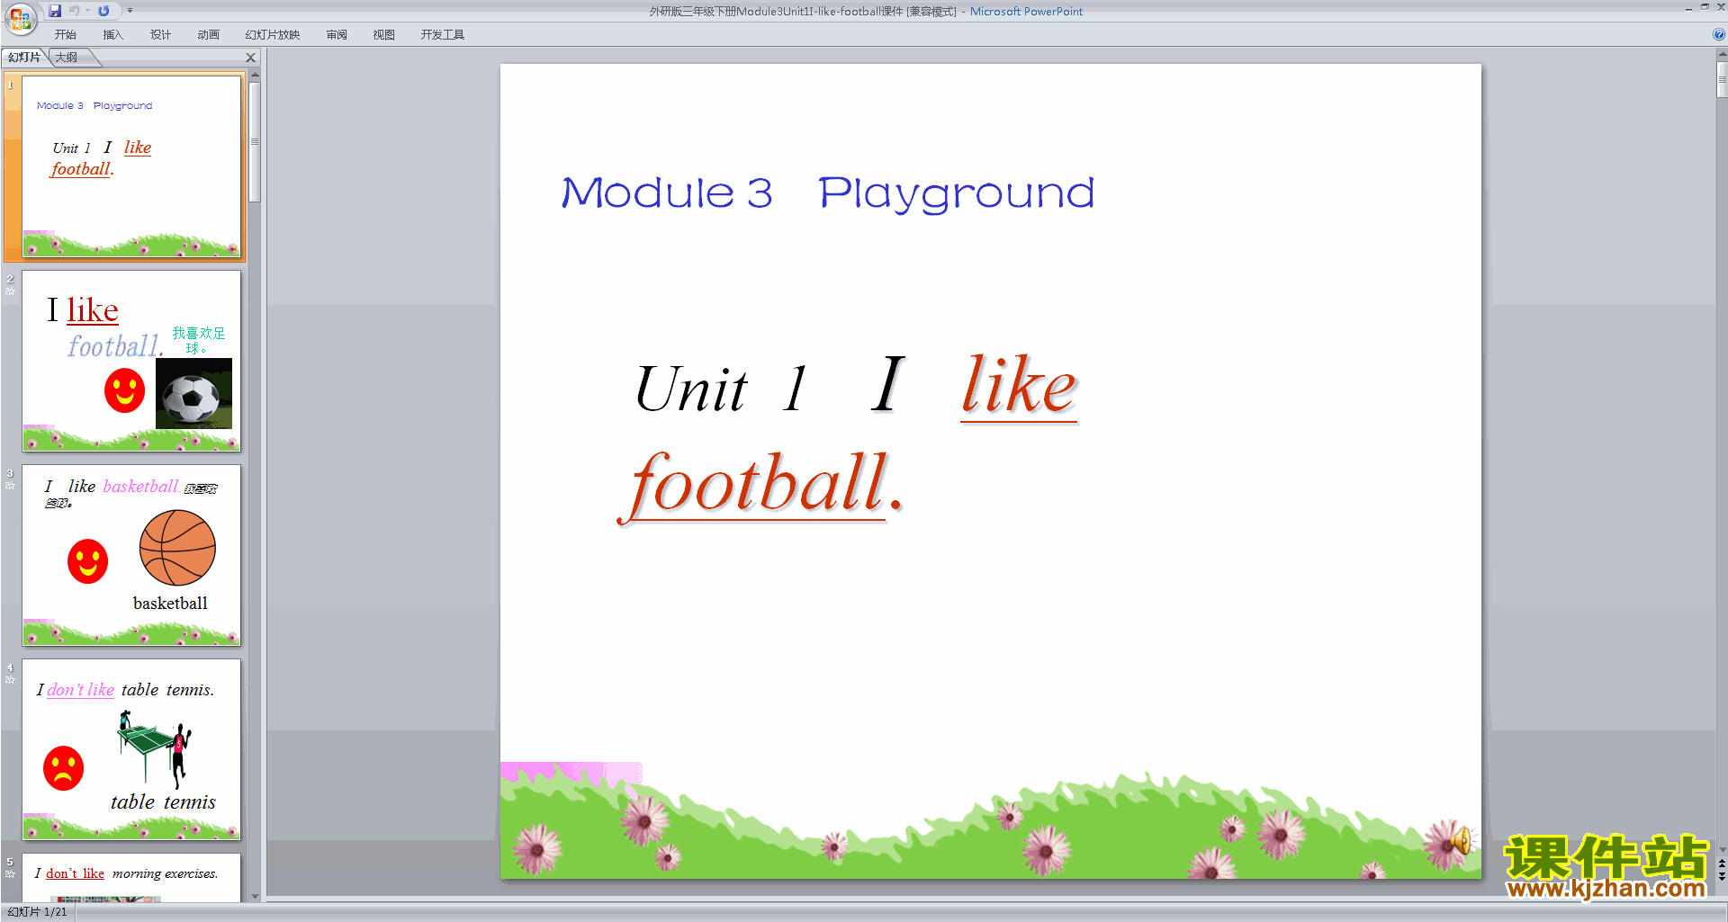Close the slides thumbnail pane
1728x922 pixels.
click(x=251, y=58)
